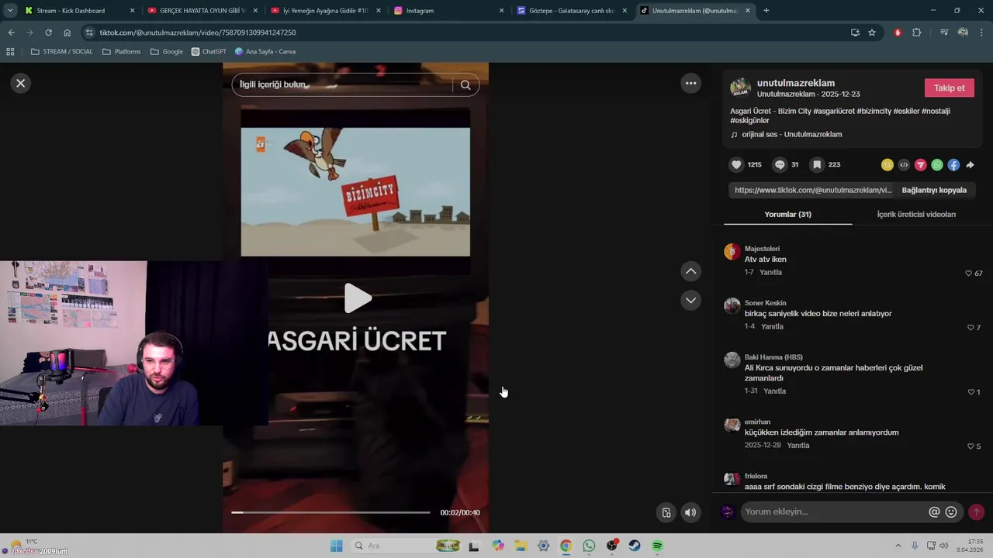Image resolution: width=993 pixels, height=558 pixels.
Task: Open Steam from the taskbar
Action: click(x=635, y=546)
